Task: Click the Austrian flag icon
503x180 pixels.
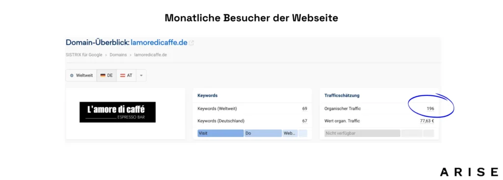Action: [122, 76]
